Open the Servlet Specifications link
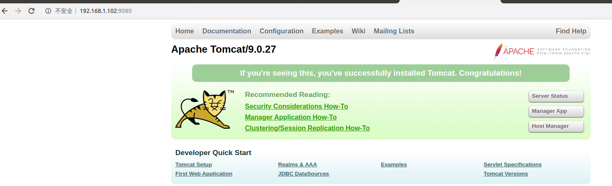The height and width of the screenshot is (186, 612). [513, 165]
